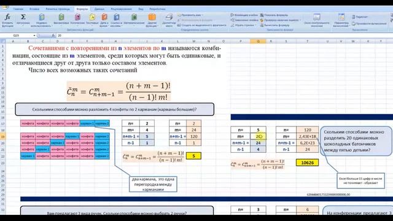Click the Office button in the corner
This screenshot has height=221, width=393.
(x=4, y=7)
